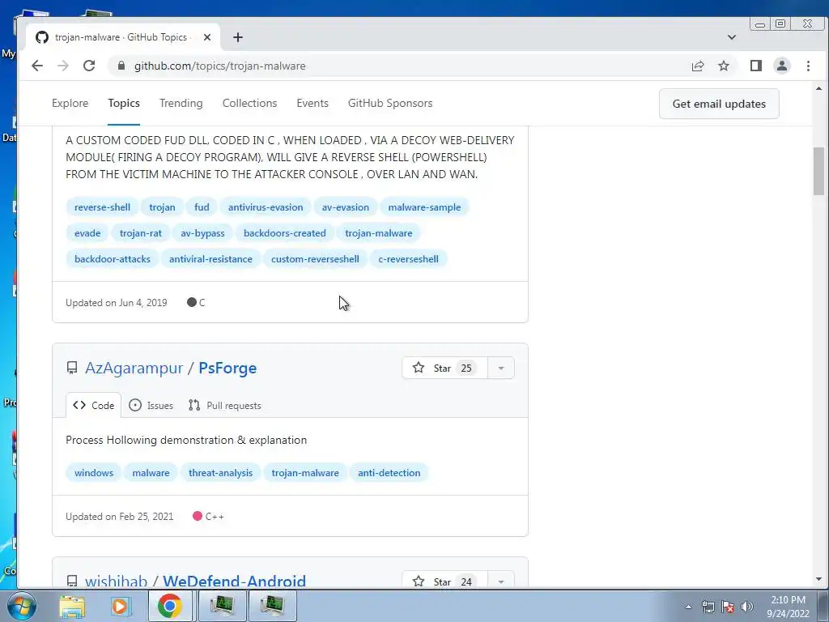This screenshot has height=622, width=829.
Task: Open the anti-detection topic tag
Action: [x=389, y=472]
